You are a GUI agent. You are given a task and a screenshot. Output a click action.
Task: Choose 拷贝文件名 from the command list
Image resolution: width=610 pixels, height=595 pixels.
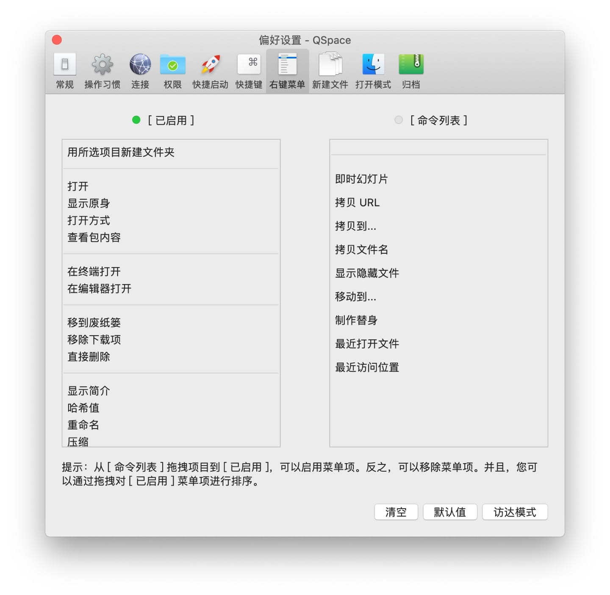[x=361, y=250]
